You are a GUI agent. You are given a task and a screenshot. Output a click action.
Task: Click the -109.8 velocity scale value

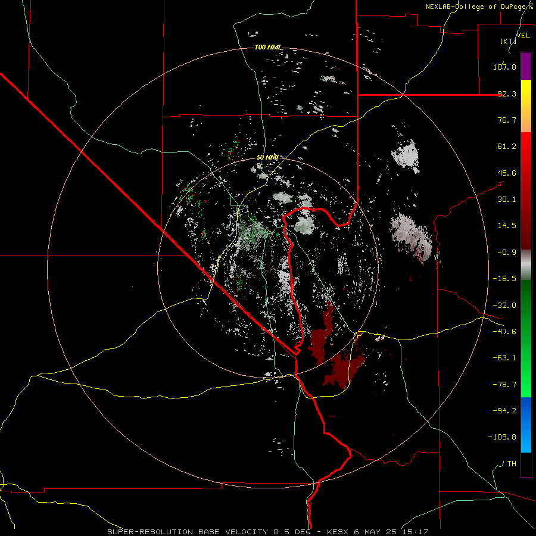502,437
